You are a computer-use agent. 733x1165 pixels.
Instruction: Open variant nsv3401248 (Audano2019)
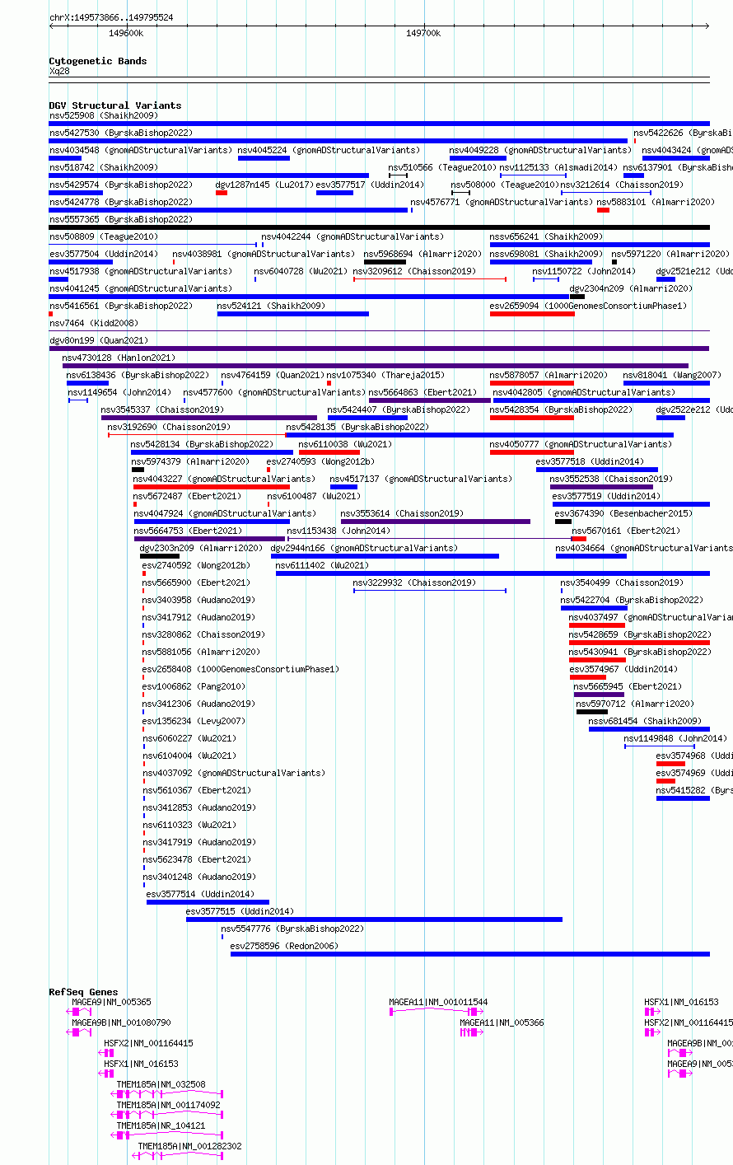(x=198, y=877)
